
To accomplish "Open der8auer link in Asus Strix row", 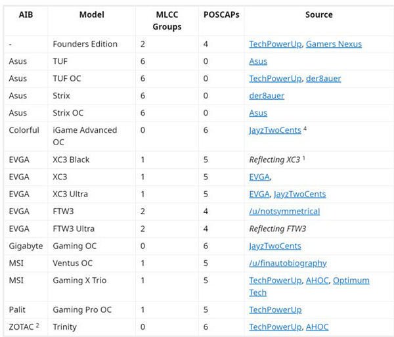I will [267, 95].
